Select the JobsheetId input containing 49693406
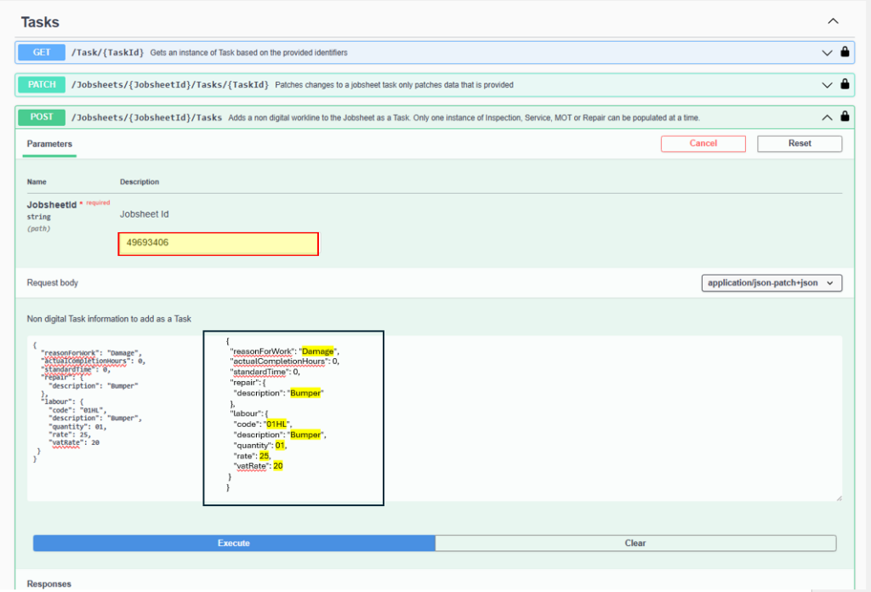The width and height of the screenshot is (871, 592). pyautogui.click(x=218, y=243)
